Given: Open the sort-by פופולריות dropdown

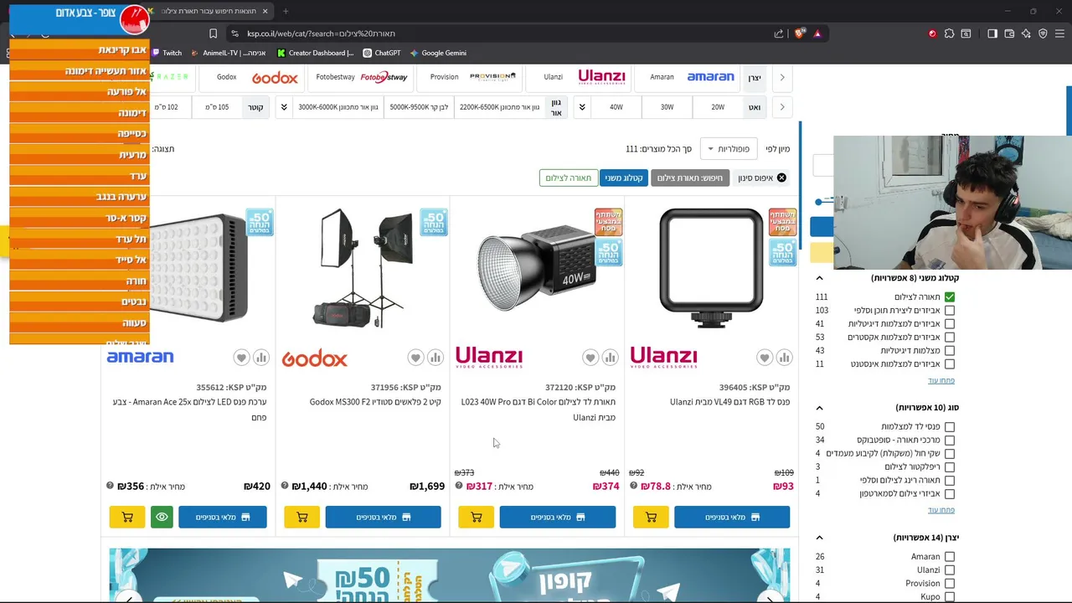Looking at the screenshot, I should (729, 149).
